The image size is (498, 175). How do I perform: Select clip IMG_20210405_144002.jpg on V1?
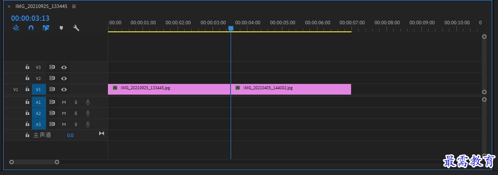coord(291,89)
